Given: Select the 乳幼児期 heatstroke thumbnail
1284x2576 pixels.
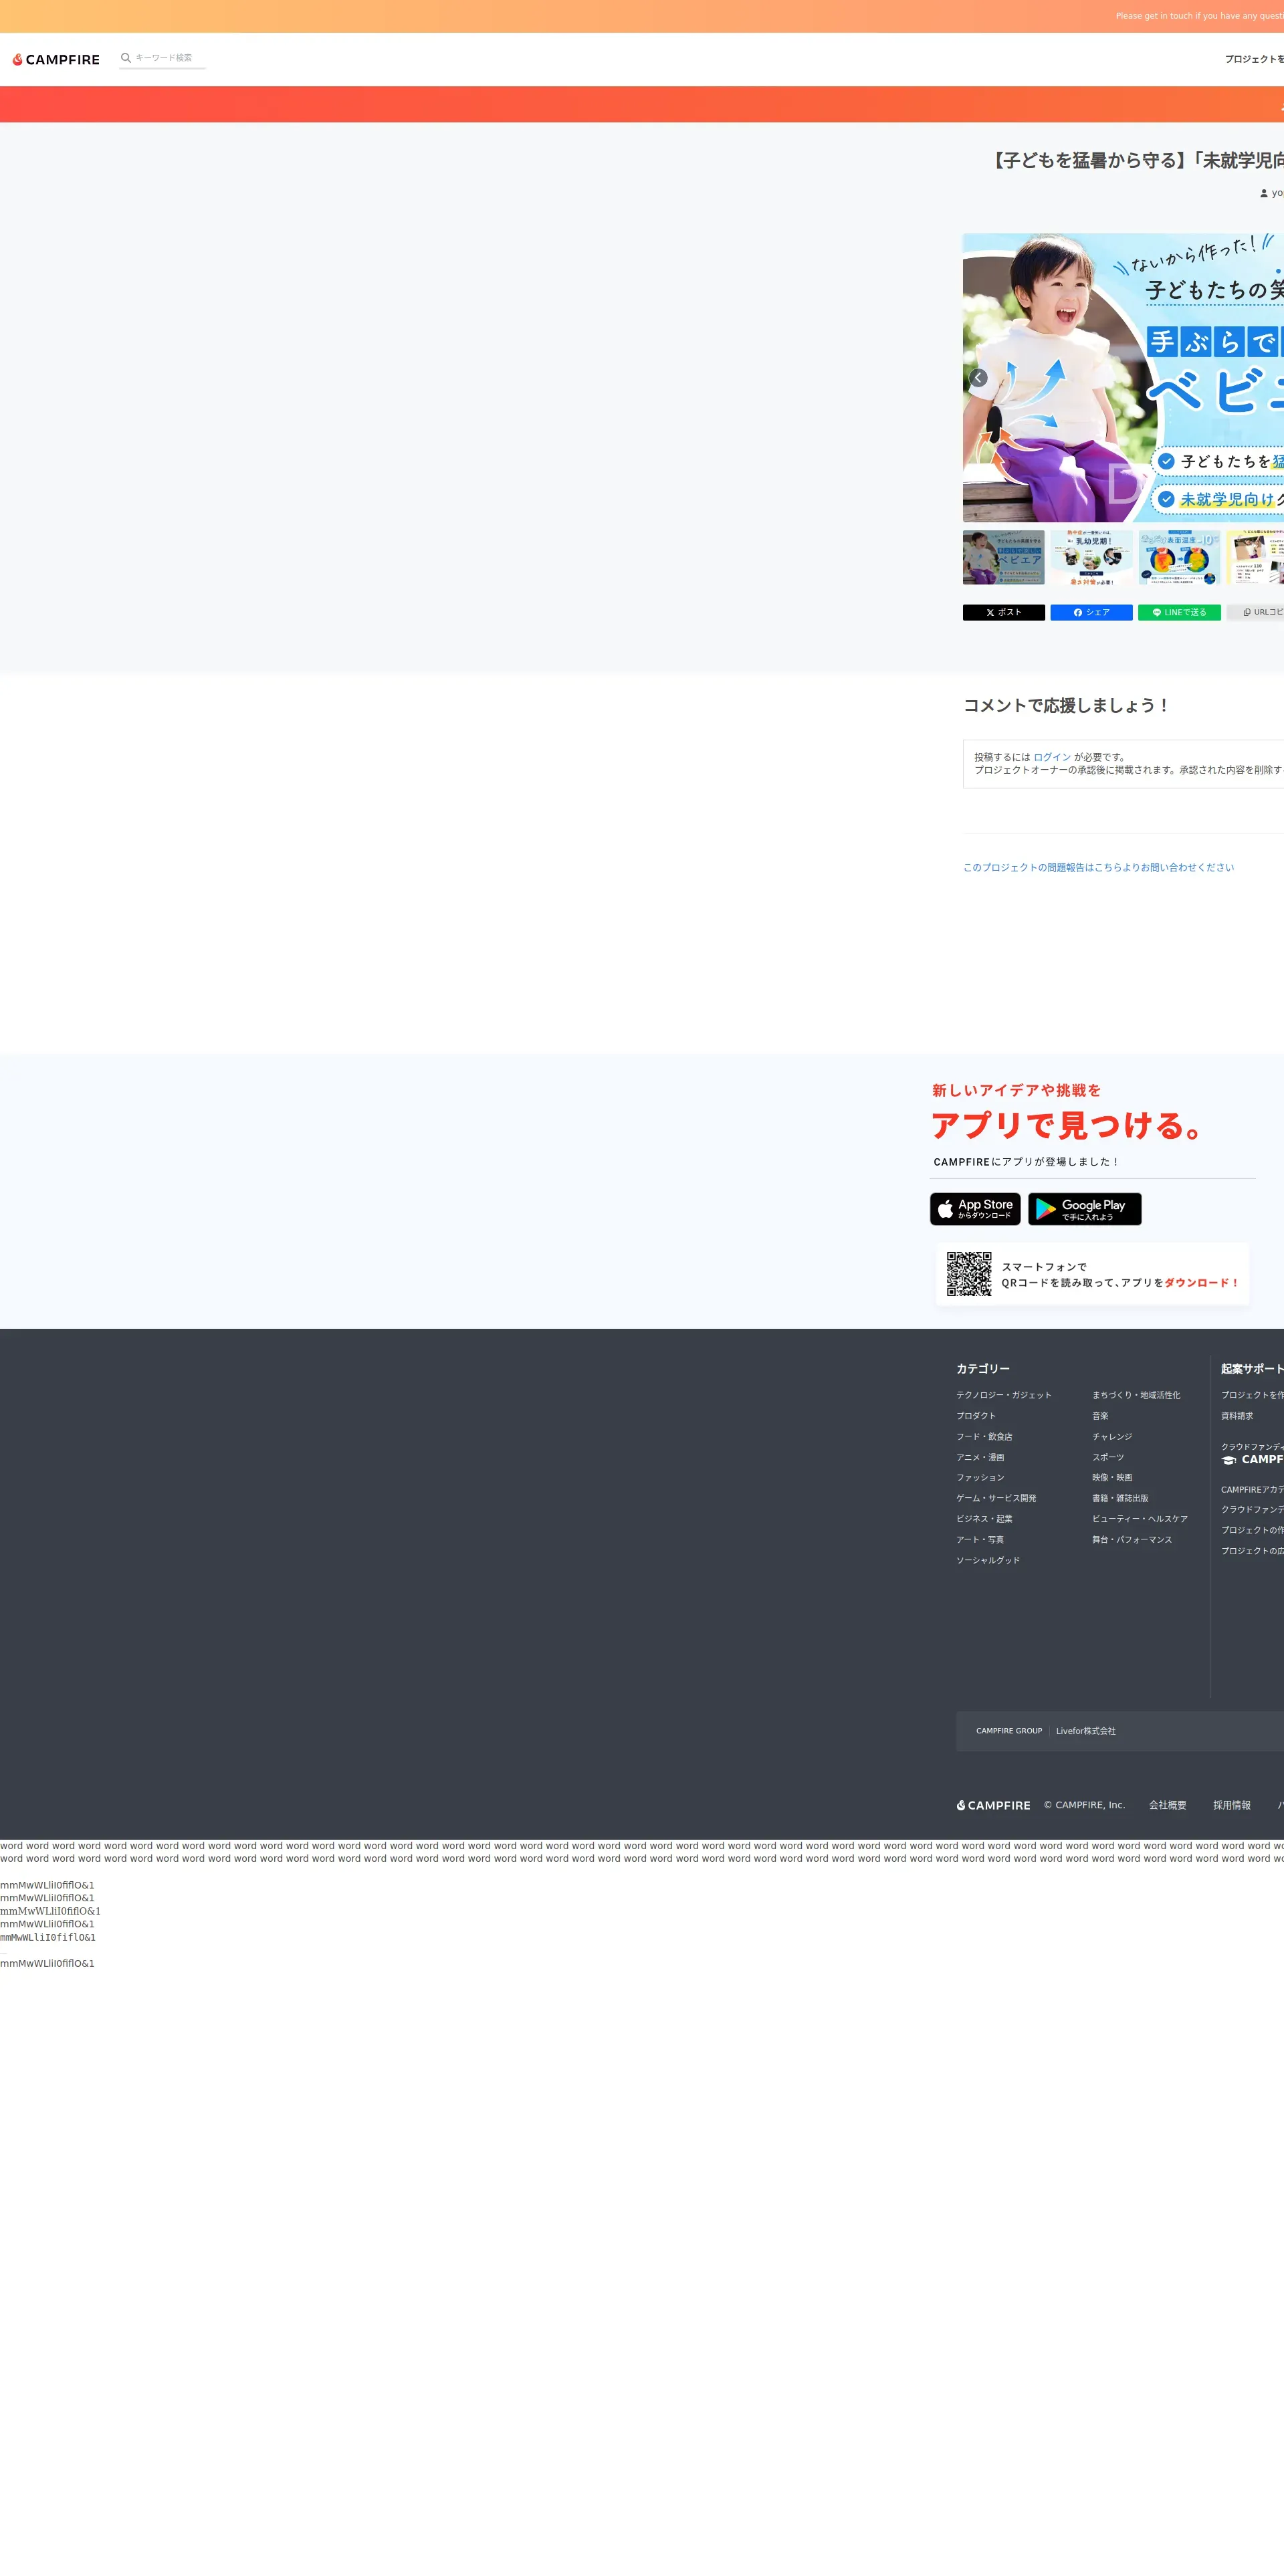Looking at the screenshot, I should (x=1091, y=557).
